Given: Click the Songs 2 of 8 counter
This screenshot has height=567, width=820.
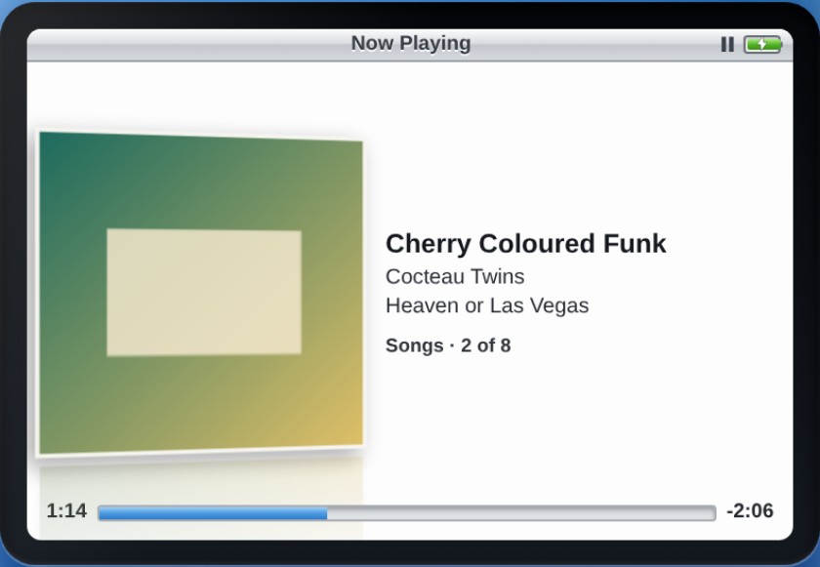Looking at the screenshot, I should pos(448,345).
